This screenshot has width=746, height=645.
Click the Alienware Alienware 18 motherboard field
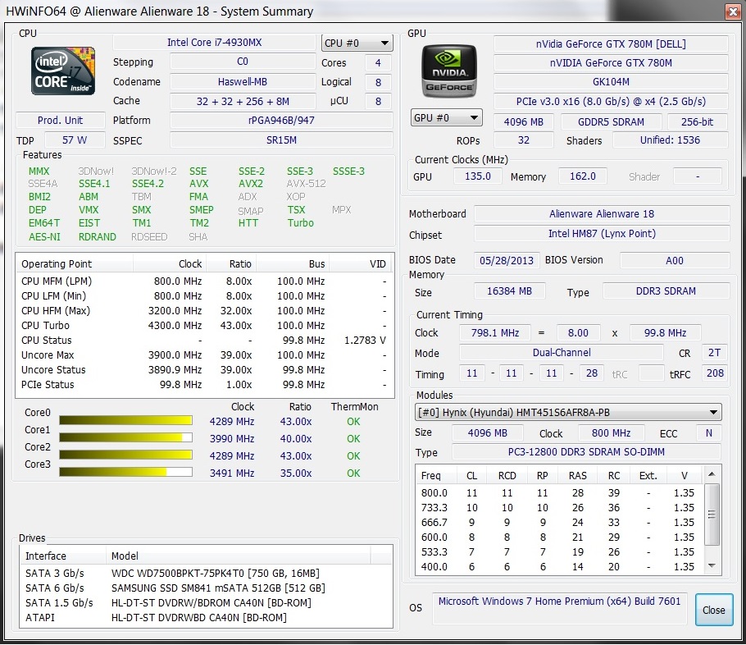pos(602,213)
